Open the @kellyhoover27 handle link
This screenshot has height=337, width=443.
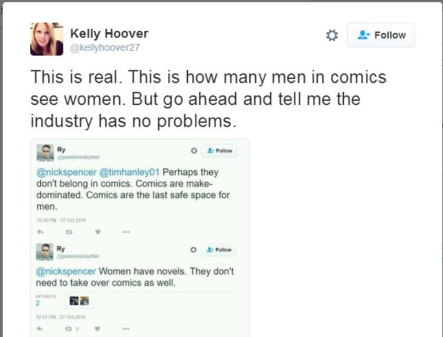coord(105,47)
